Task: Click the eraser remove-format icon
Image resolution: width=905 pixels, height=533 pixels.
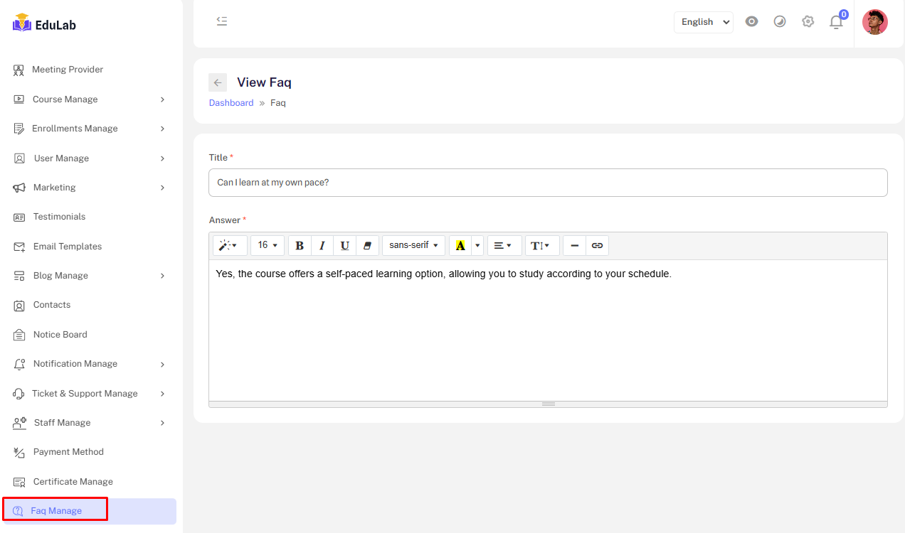Action: 367,246
